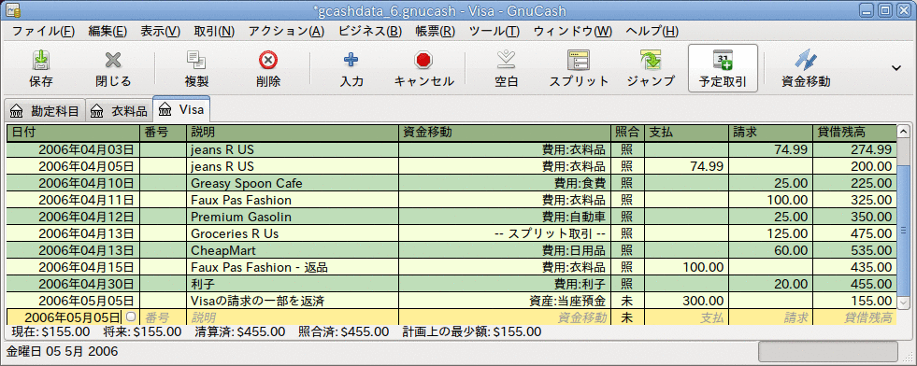This screenshot has width=917, height=366.
Task: Click the 貸借残高 column header
Action: 854,133
